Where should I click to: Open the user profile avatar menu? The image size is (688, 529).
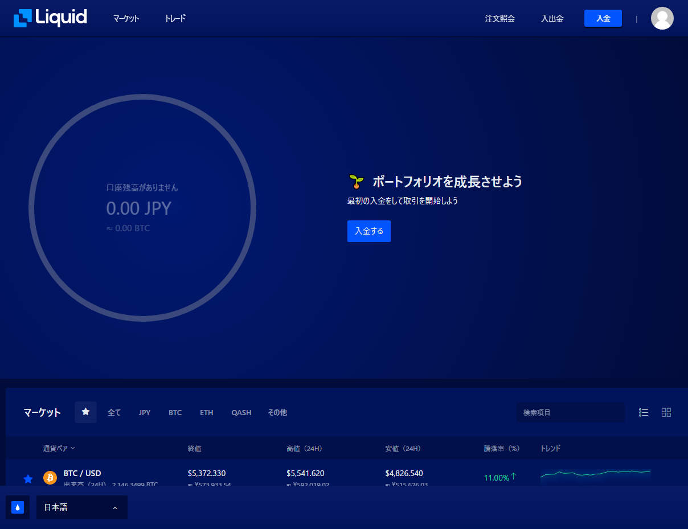click(x=662, y=18)
